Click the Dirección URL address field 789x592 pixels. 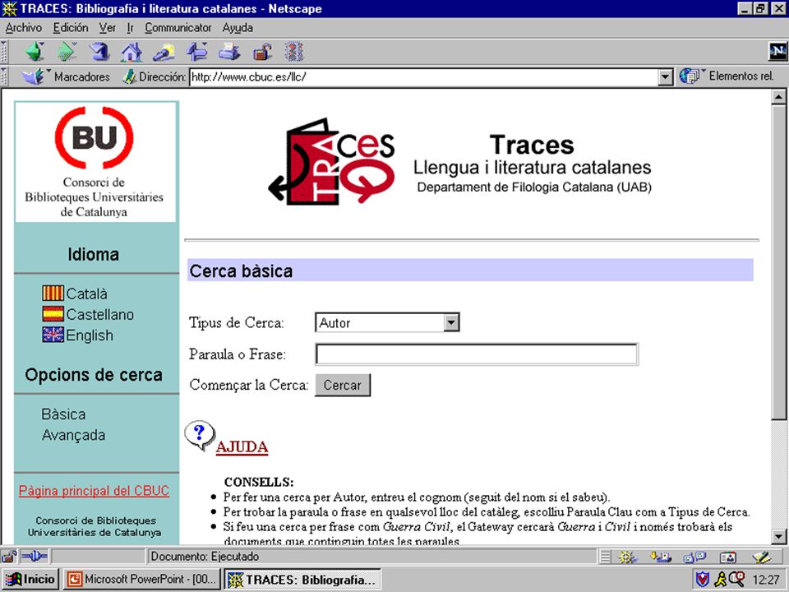(x=424, y=77)
